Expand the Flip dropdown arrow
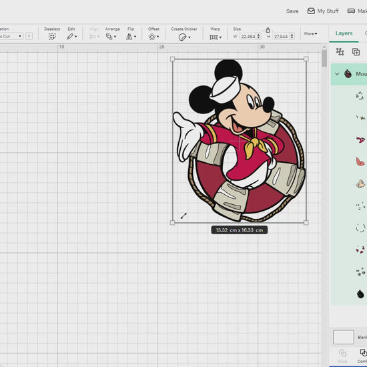 135,37
